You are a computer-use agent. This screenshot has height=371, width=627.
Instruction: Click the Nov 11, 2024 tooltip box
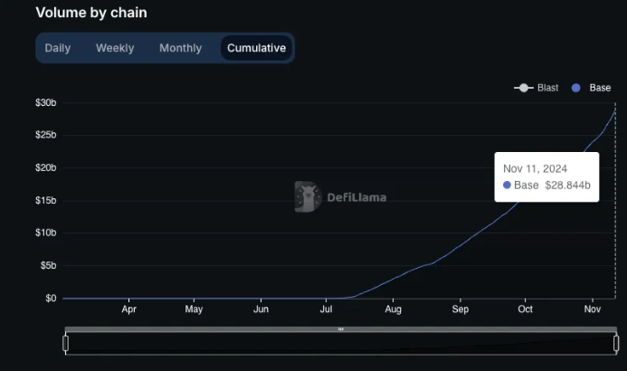click(546, 176)
